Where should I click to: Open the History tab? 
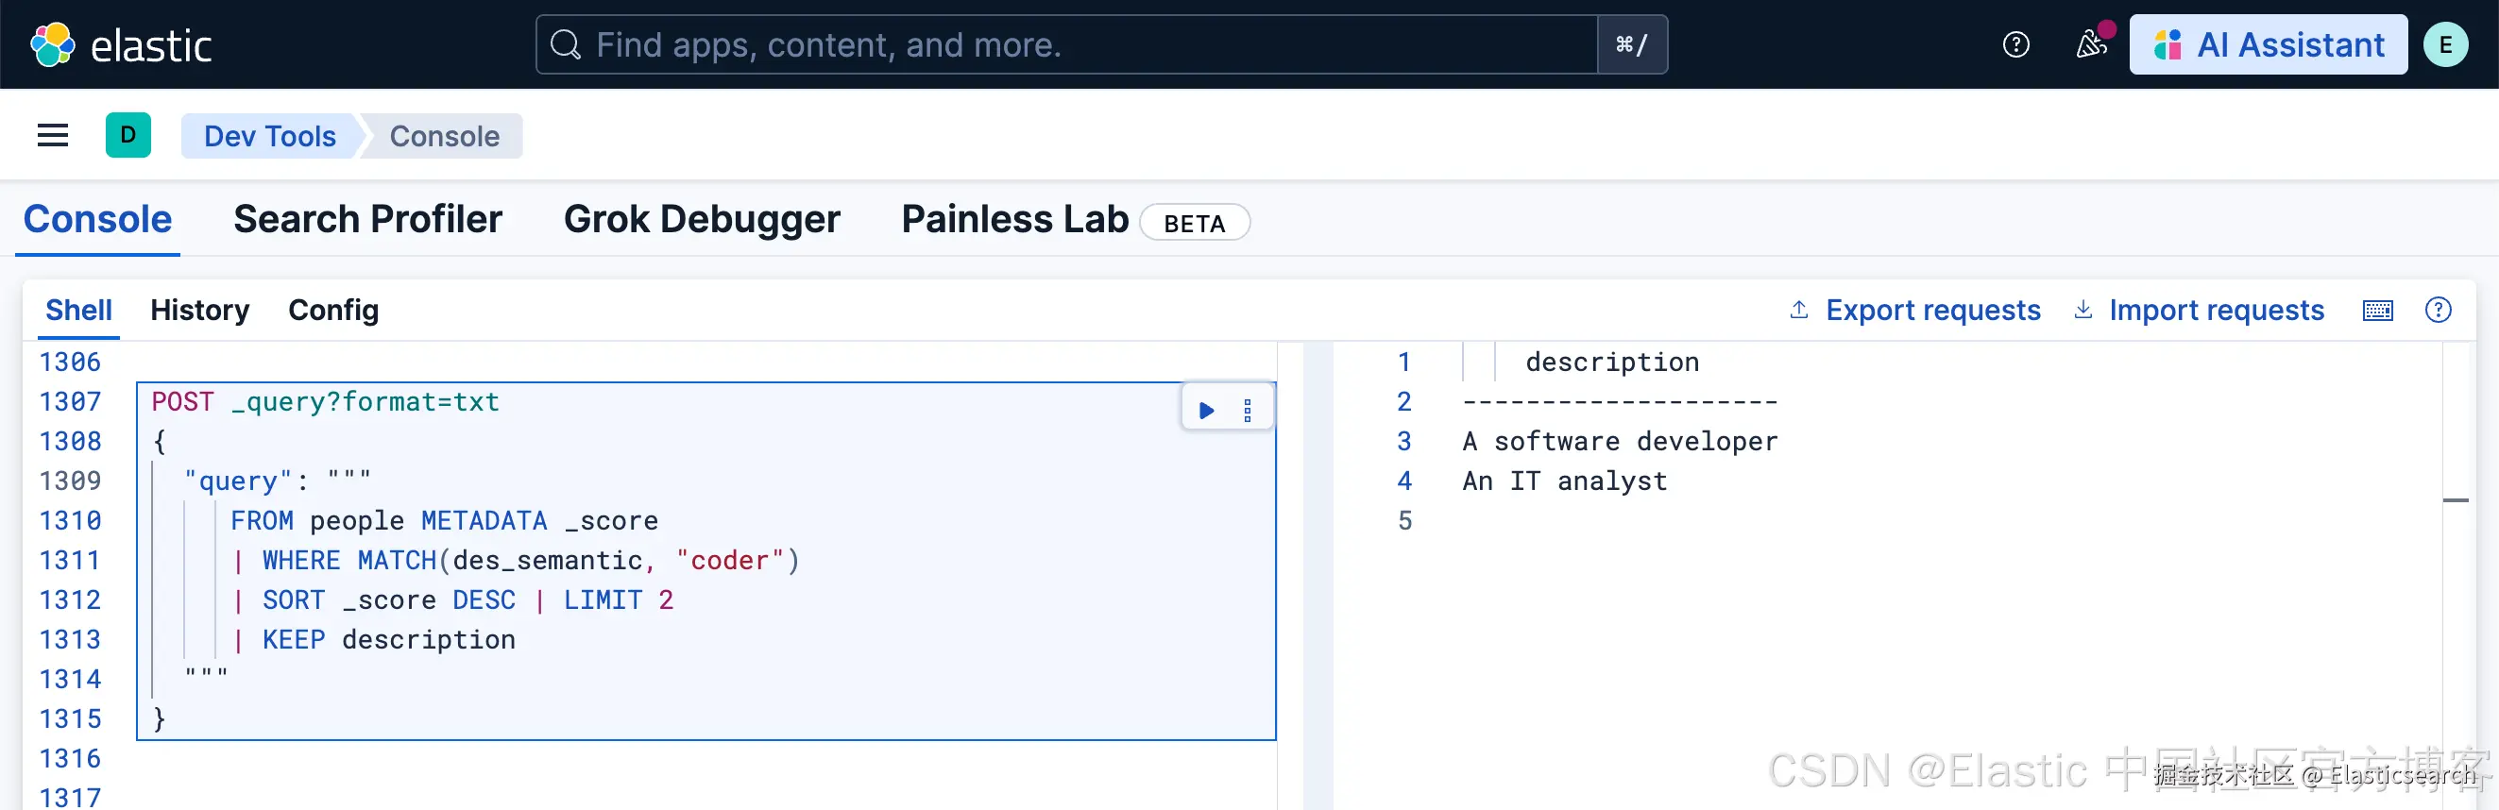pos(200,311)
